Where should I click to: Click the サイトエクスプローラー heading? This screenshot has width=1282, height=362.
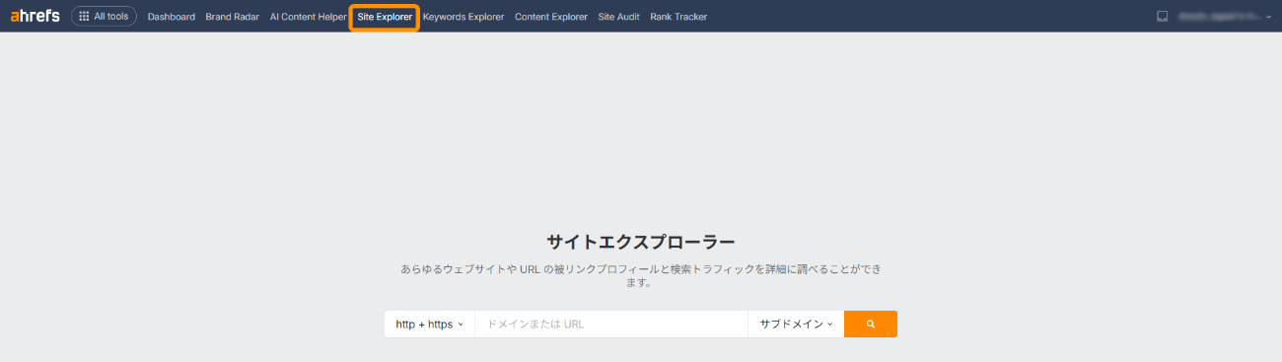coord(641,242)
